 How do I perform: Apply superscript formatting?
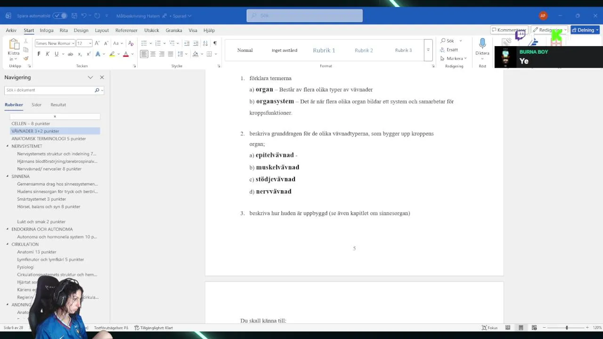click(88, 54)
